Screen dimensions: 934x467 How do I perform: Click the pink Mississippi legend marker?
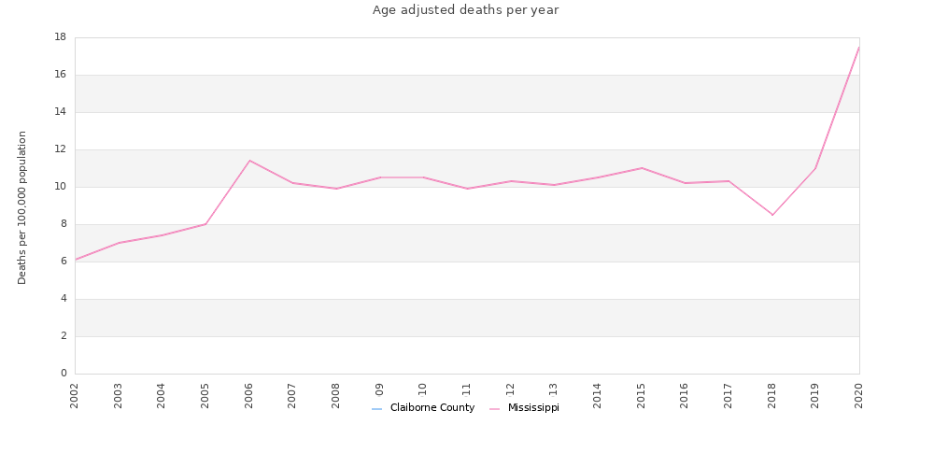(494, 409)
